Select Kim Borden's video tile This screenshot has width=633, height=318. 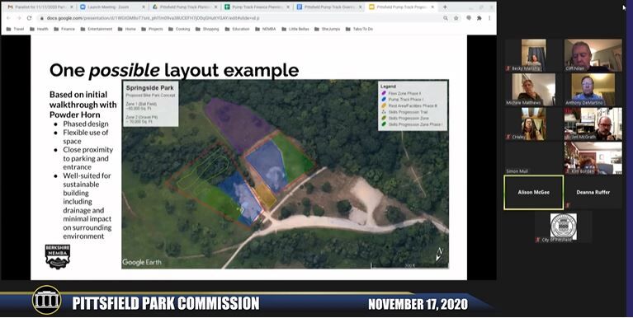(x=593, y=158)
